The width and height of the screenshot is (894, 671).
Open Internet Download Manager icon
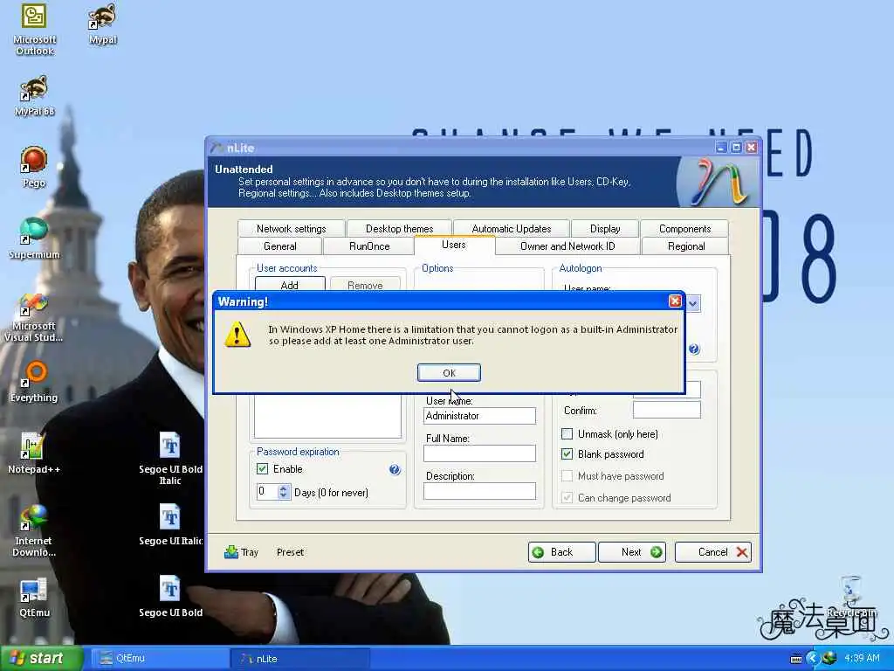click(34, 530)
